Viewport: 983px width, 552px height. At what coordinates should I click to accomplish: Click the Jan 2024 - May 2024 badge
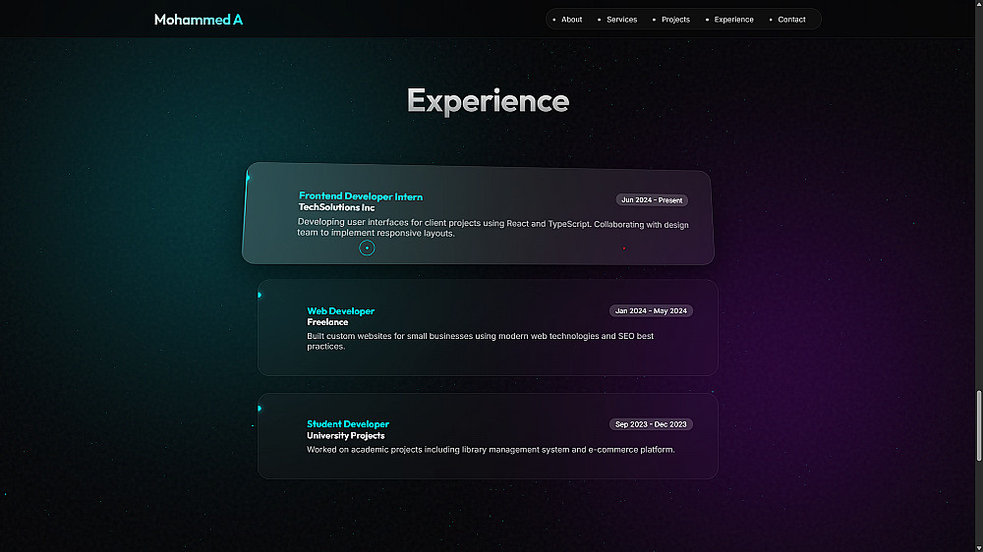point(651,311)
